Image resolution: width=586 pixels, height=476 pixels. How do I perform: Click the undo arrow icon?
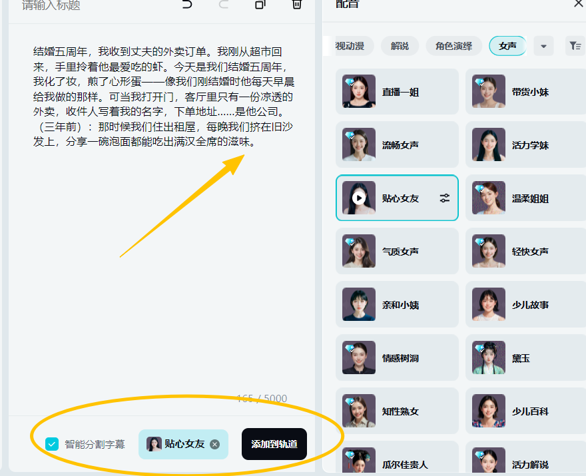coord(187,5)
